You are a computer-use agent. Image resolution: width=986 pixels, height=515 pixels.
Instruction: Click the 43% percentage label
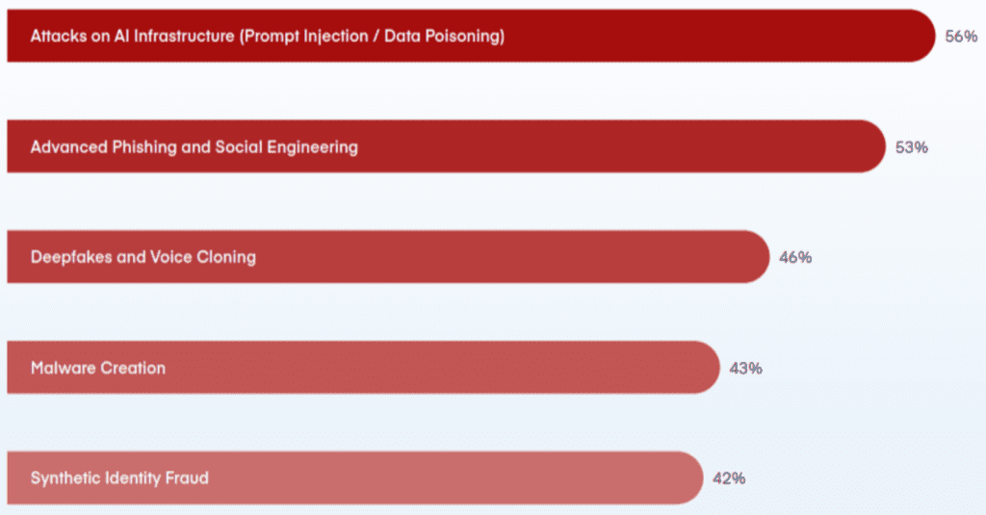[x=745, y=368]
